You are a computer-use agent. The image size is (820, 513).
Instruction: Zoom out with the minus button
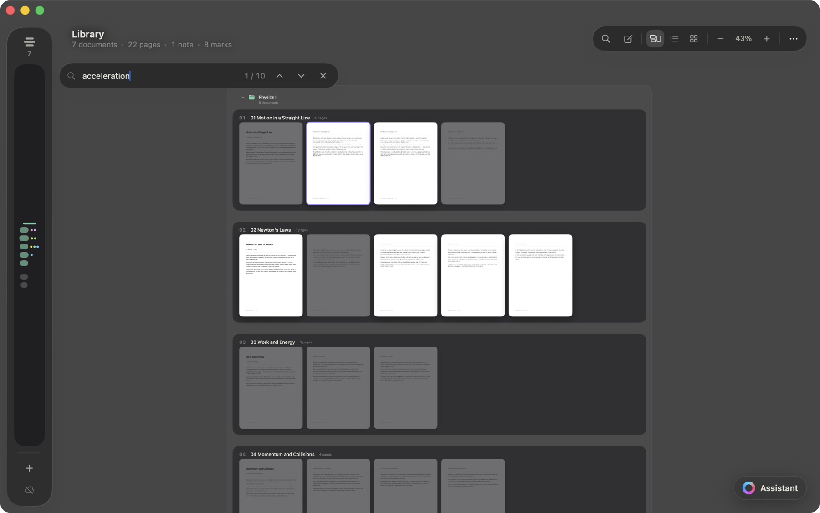coord(720,39)
